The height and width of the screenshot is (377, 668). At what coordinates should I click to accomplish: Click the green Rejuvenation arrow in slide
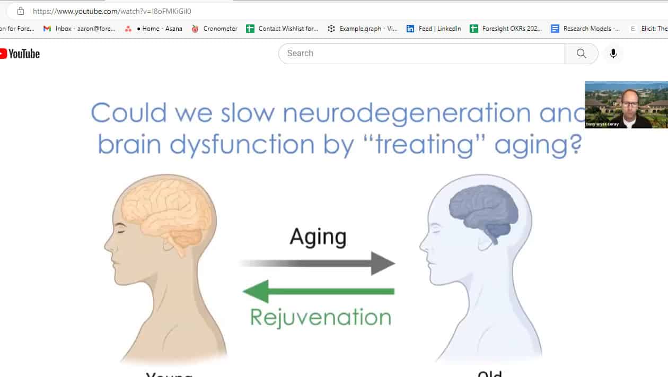coord(319,291)
